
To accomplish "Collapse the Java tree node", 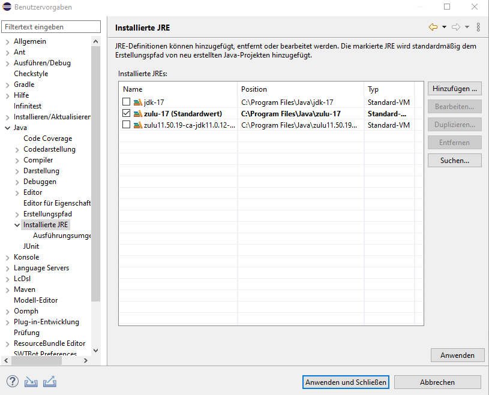I will click(7, 128).
